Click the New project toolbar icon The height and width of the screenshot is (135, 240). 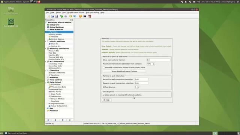[48, 16]
